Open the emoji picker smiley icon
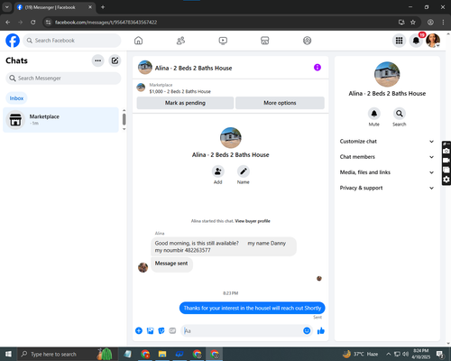The image size is (451, 361). (307, 331)
